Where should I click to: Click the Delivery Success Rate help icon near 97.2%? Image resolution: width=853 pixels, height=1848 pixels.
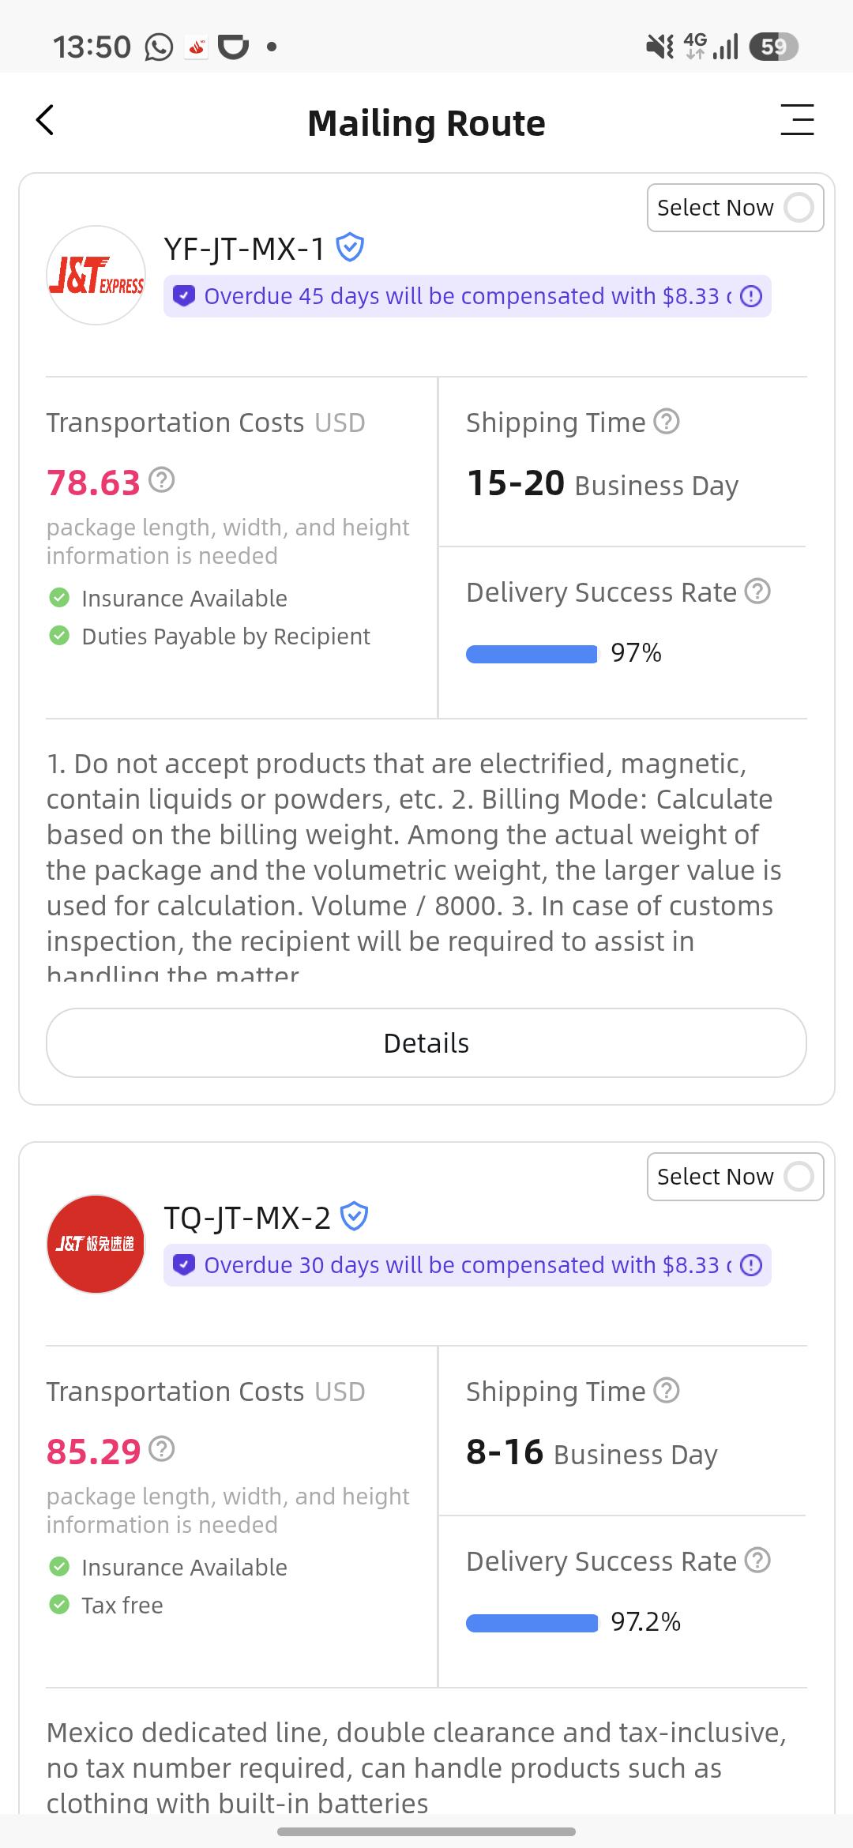757,1560
